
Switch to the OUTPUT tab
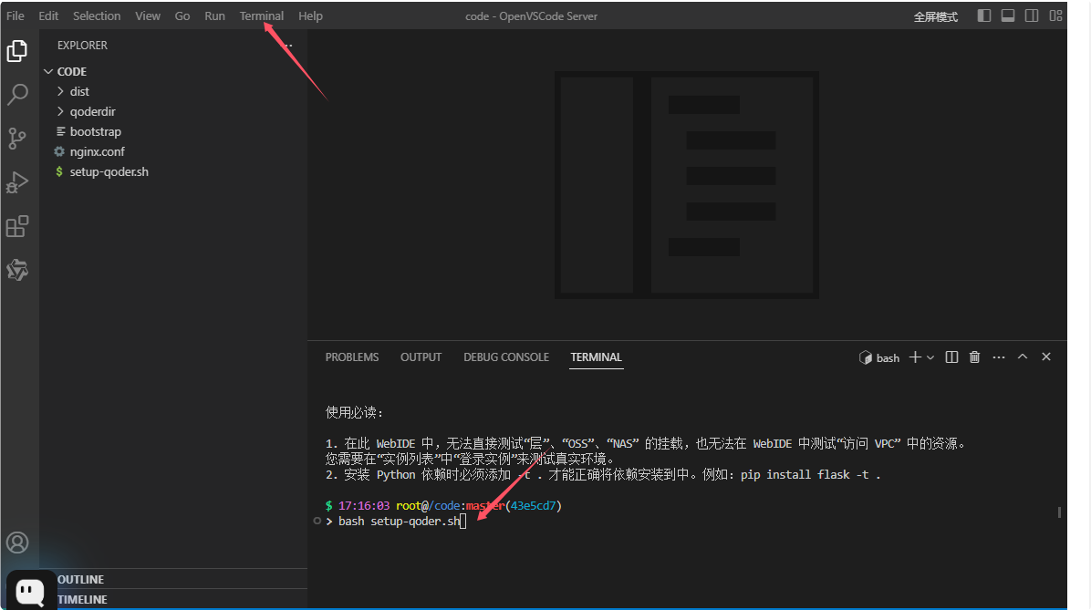[421, 357]
